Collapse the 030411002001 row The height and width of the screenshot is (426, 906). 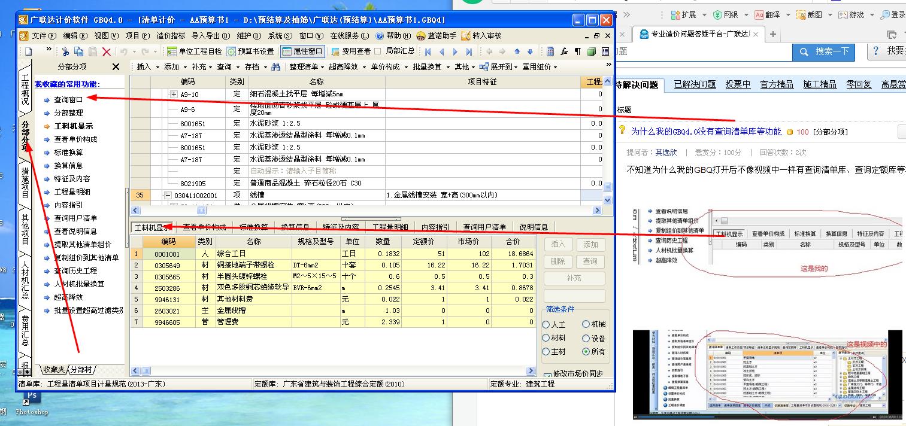pos(168,195)
